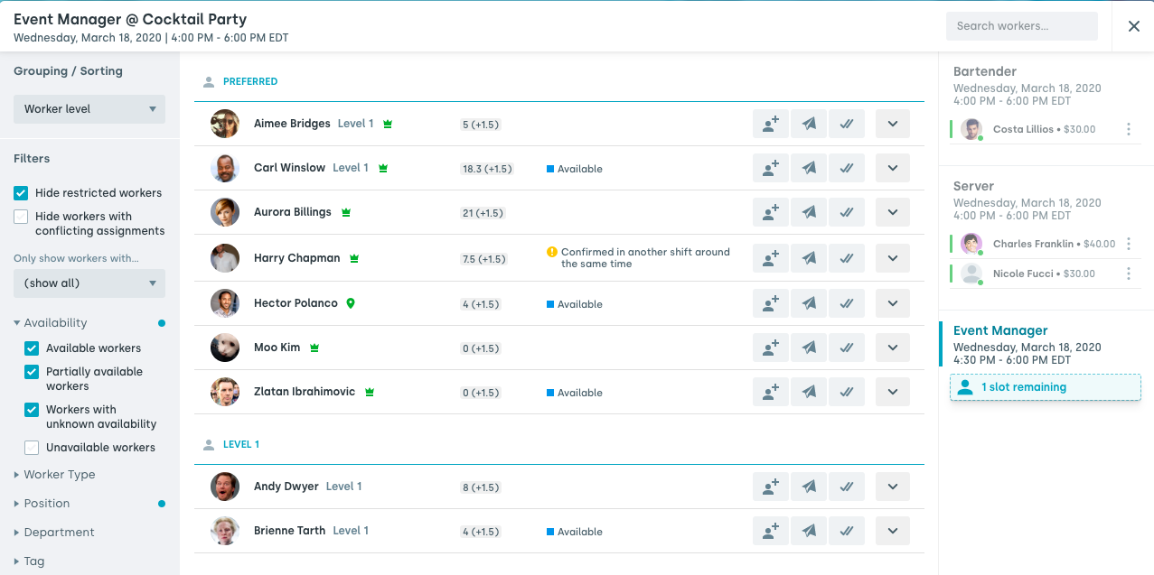
Task: Assign Aimee Bridges with add-person icon
Action: click(771, 124)
